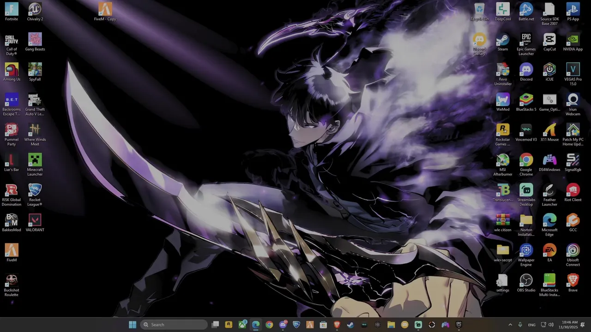591x332 pixels.
Task: Click the WeMod desktop icon
Action: (503, 102)
